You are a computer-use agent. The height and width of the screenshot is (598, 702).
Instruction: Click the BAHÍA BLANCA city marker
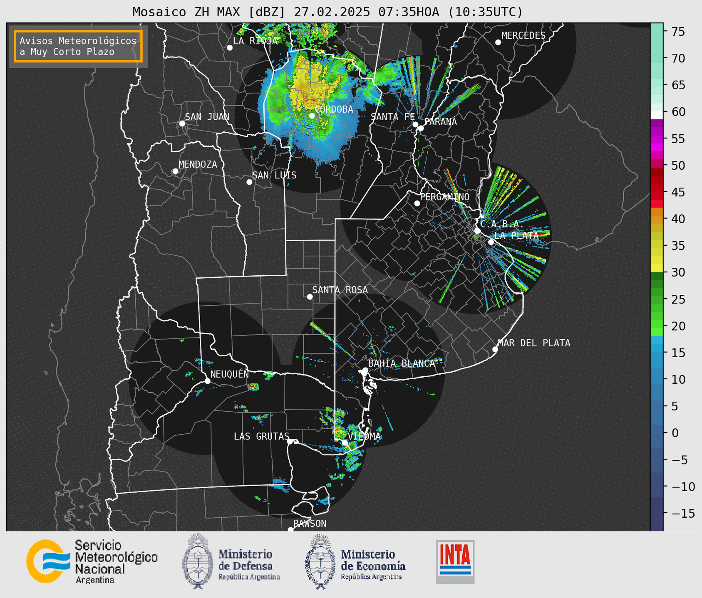[x=365, y=370]
